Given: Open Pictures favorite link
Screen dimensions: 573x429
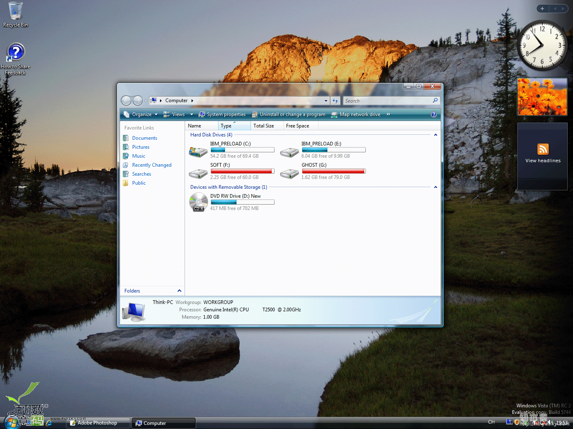Looking at the screenshot, I should coord(141,147).
